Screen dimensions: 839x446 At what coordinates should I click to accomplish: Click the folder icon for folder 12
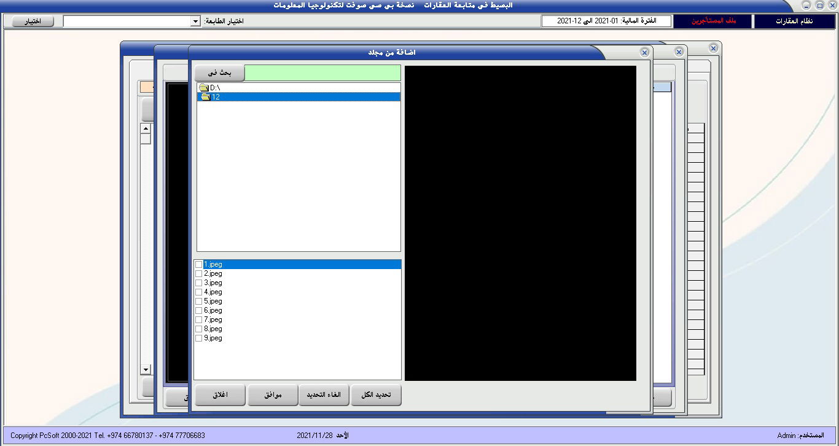(205, 97)
